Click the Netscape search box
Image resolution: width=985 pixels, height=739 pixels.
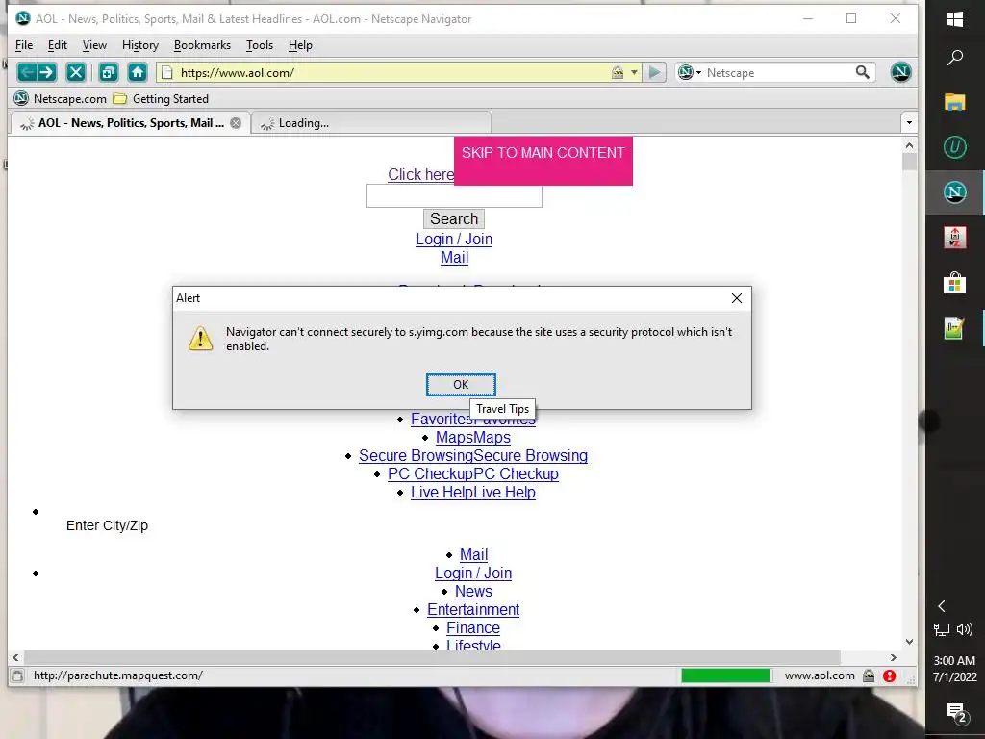pyautogui.click(x=777, y=72)
